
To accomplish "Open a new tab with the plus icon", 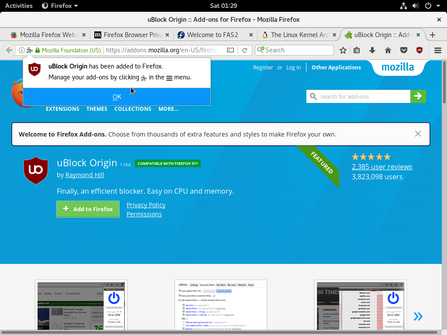I will pyautogui.click(x=433, y=35).
